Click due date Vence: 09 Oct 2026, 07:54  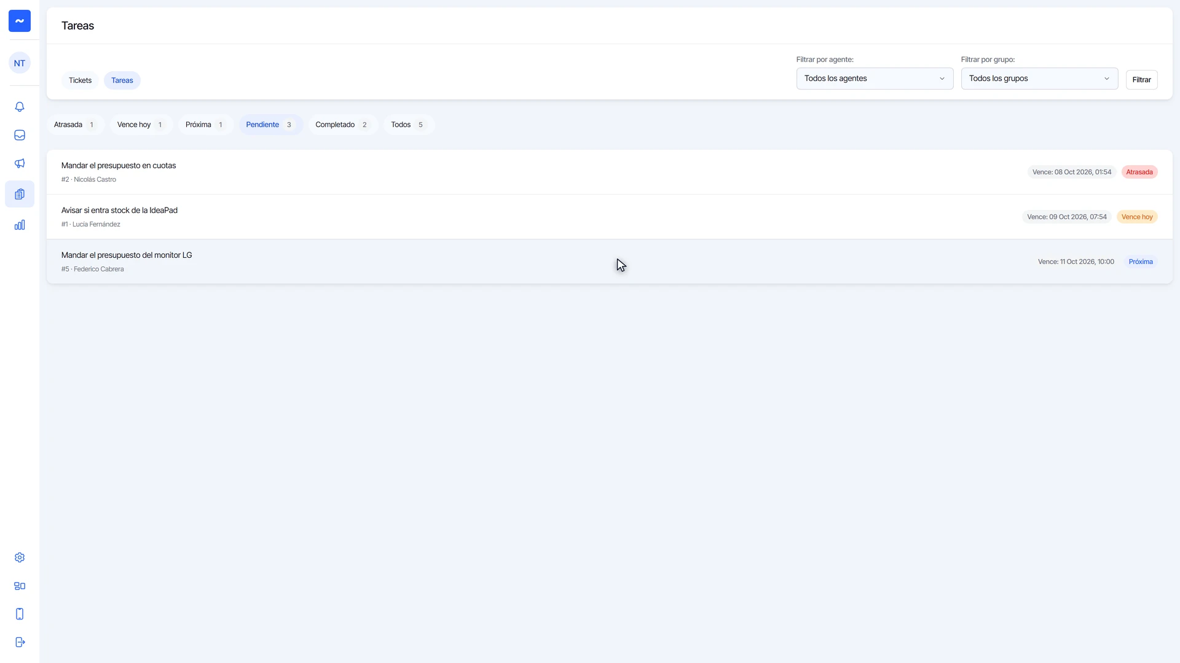(x=1067, y=217)
